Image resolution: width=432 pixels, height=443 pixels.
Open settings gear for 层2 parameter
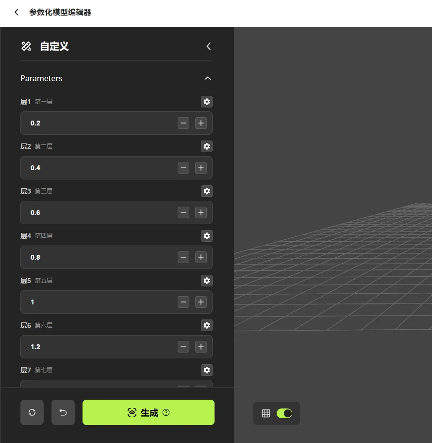pyautogui.click(x=207, y=146)
